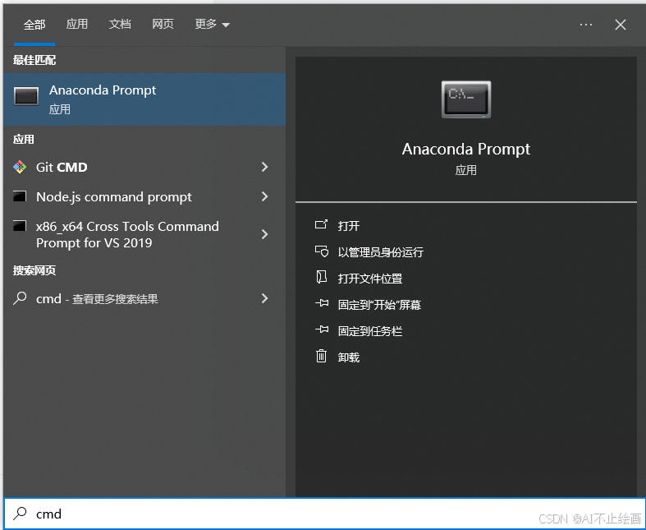The height and width of the screenshot is (530, 646).
Task: Switch to the 网页 tab
Action: point(163,24)
